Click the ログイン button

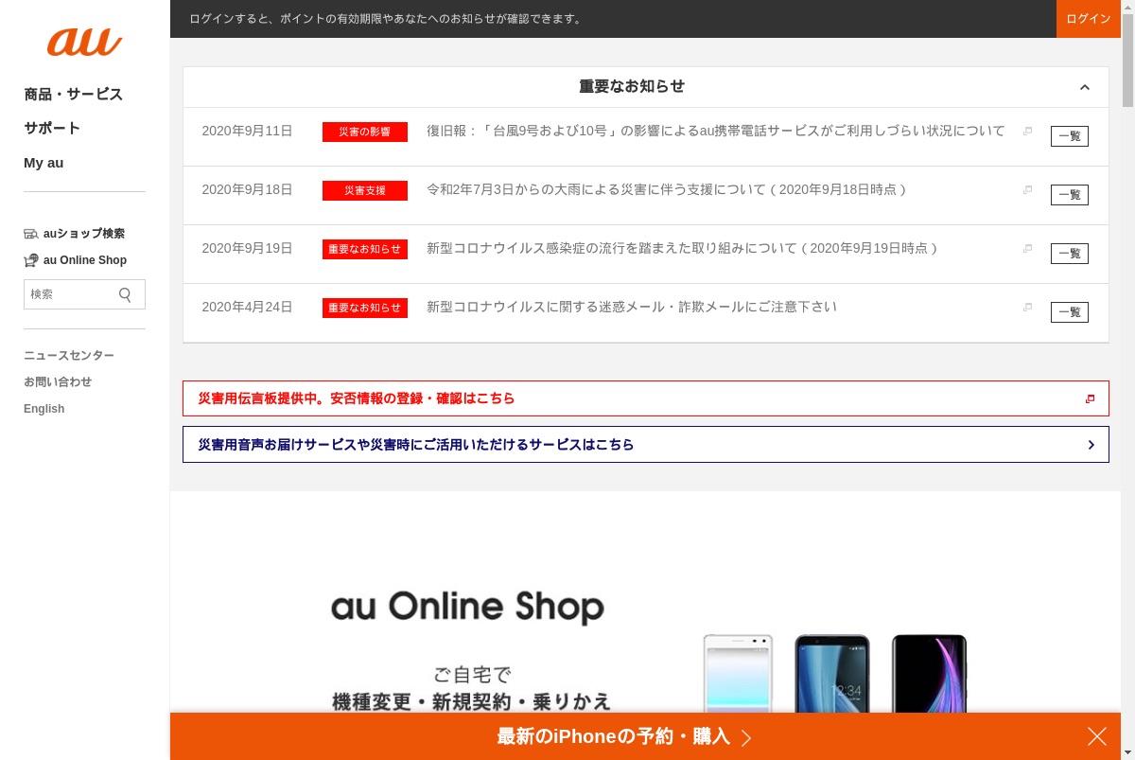coord(1089,19)
